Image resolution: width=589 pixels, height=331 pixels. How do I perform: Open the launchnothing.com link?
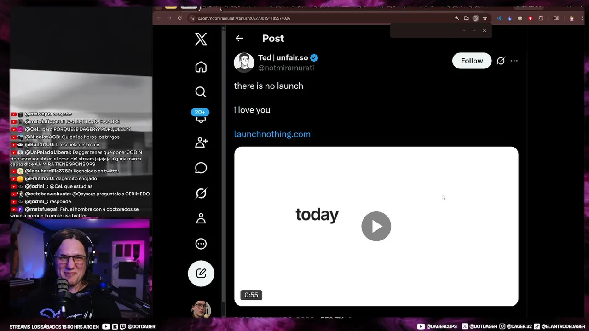[272, 134]
